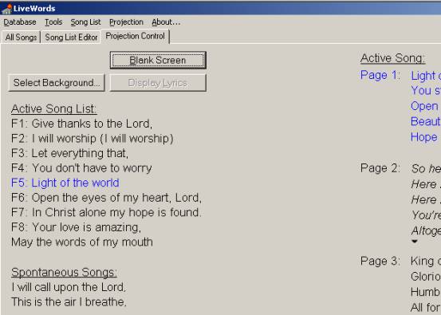The image size is (441, 315).
Task: Open the Projection menu
Action: click(x=126, y=22)
